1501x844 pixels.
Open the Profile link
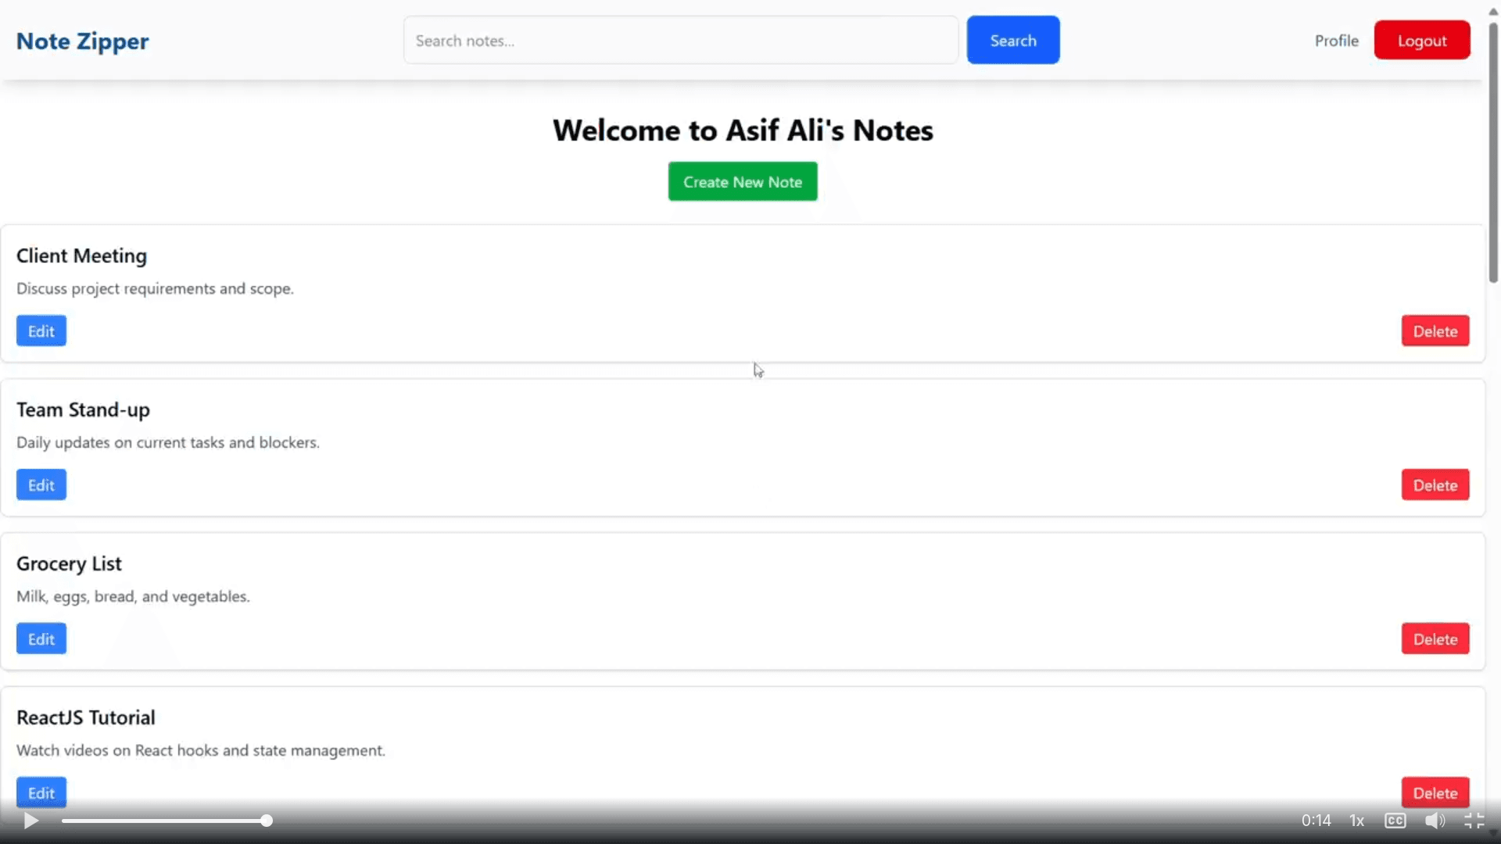click(x=1337, y=41)
